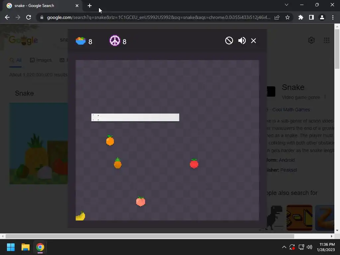Image resolution: width=340 pixels, height=255 pixels.
Task: Open the network tray icon
Action: click(x=301, y=247)
